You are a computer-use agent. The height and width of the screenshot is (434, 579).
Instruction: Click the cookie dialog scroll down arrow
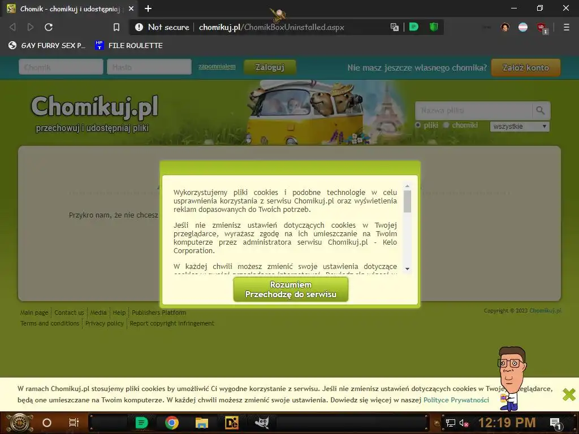(x=407, y=268)
